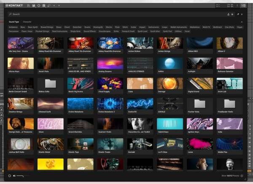Click the user account icon in search bar

tap(228, 14)
